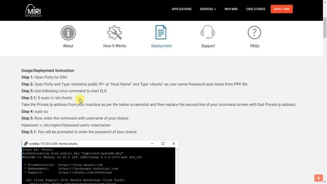Switch to the Support tab label

pyautogui.click(x=208, y=46)
